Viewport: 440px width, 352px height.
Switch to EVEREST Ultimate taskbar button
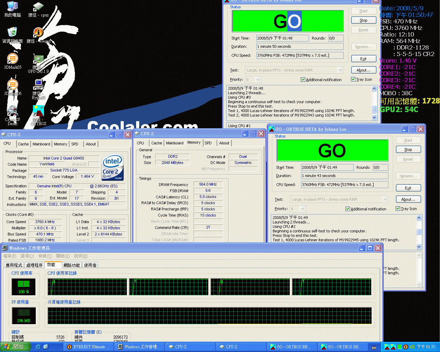[x=88, y=347]
